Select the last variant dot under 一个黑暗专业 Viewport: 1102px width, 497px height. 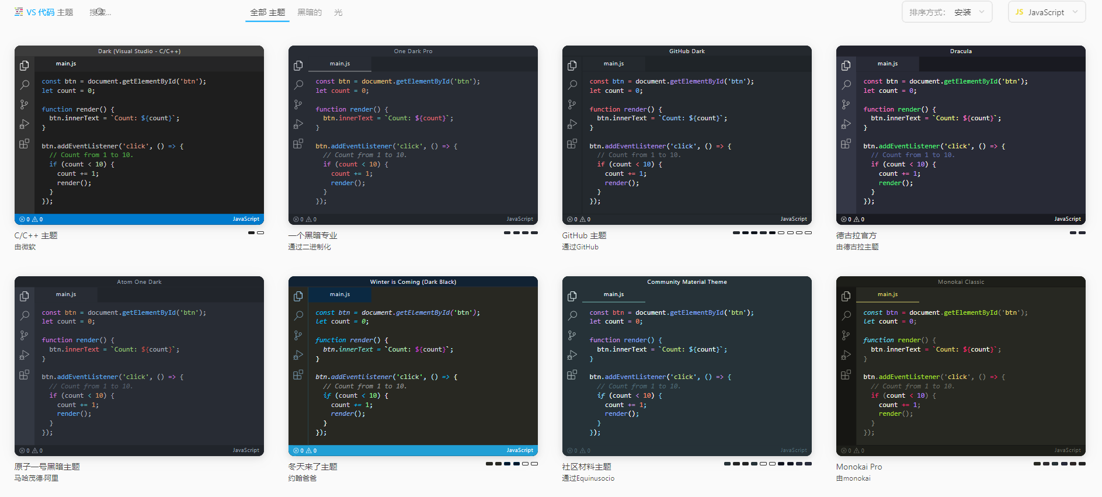pos(534,232)
